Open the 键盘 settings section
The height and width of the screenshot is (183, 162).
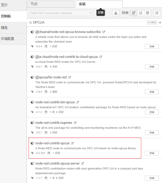click(x=13, y=28)
